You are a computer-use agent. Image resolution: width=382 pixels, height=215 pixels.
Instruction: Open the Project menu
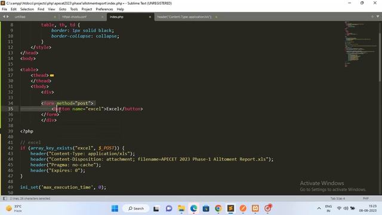click(x=87, y=10)
